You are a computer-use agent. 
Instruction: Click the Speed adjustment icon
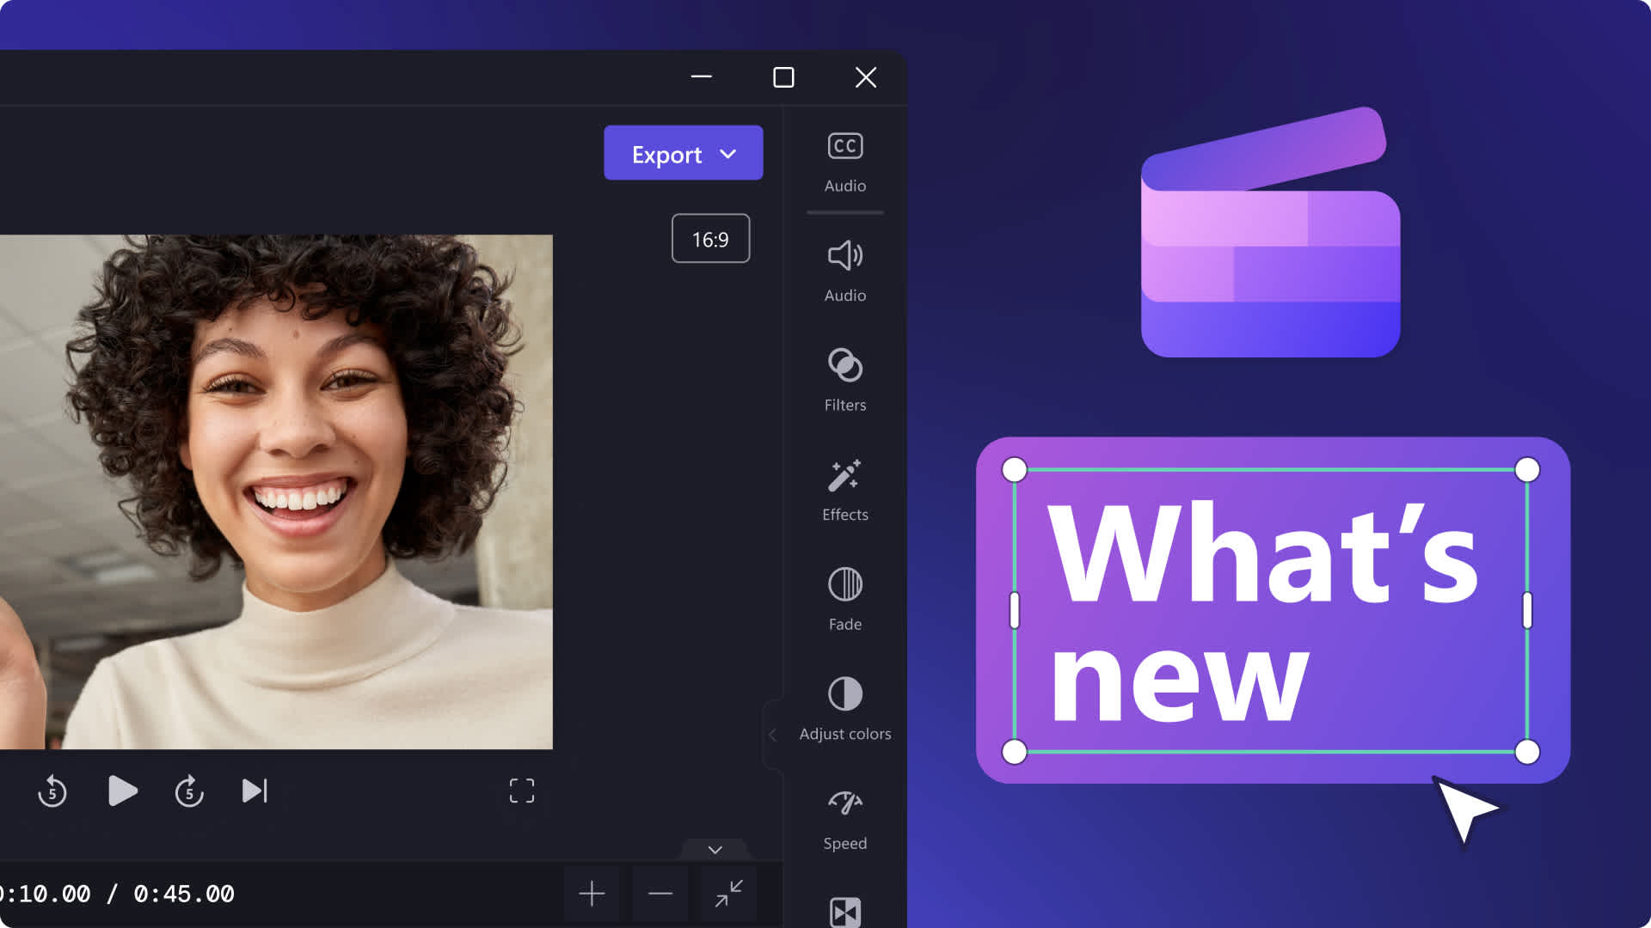[x=844, y=803]
